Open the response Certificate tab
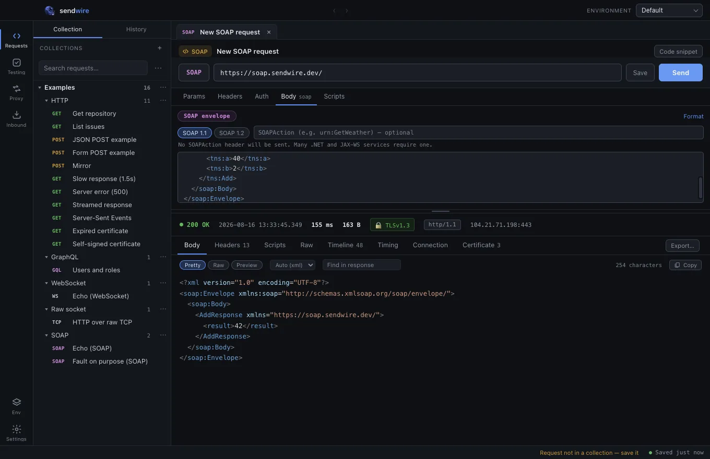This screenshot has height=459, width=710. tap(481, 245)
